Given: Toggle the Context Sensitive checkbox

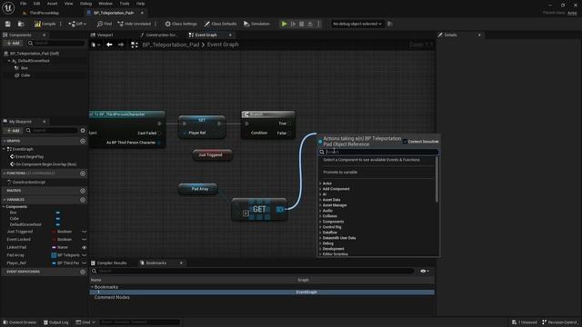Looking at the screenshot, I should click(x=405, y=142).
